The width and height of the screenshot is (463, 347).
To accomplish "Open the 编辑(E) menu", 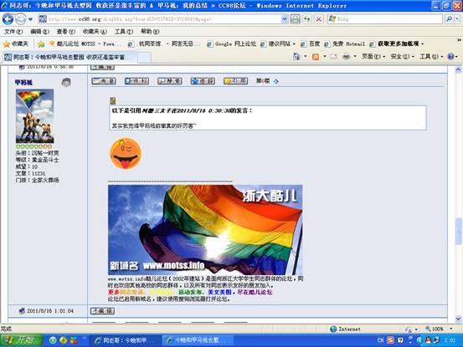I will pos(39,32).
